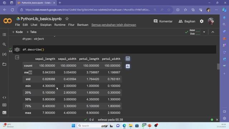229x129 pixels.
Task: Open the table of contents sidebar icon
Action: (4, 34)
